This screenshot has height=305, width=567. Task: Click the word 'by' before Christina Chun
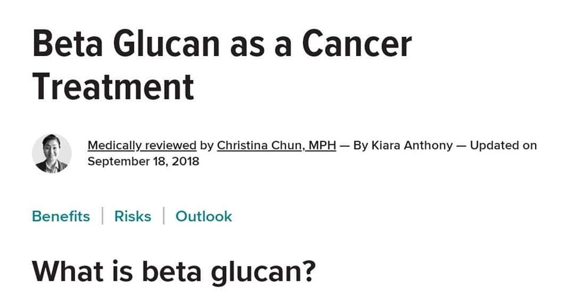pos(207,146)
